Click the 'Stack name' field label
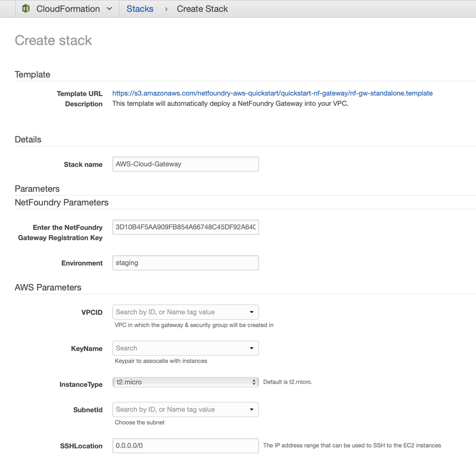476x467 pixels. (x=83, y=165)
